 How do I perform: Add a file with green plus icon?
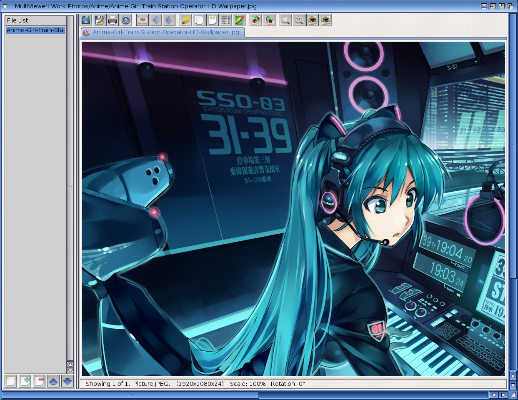pyautogui.click(x=25, y=381)
